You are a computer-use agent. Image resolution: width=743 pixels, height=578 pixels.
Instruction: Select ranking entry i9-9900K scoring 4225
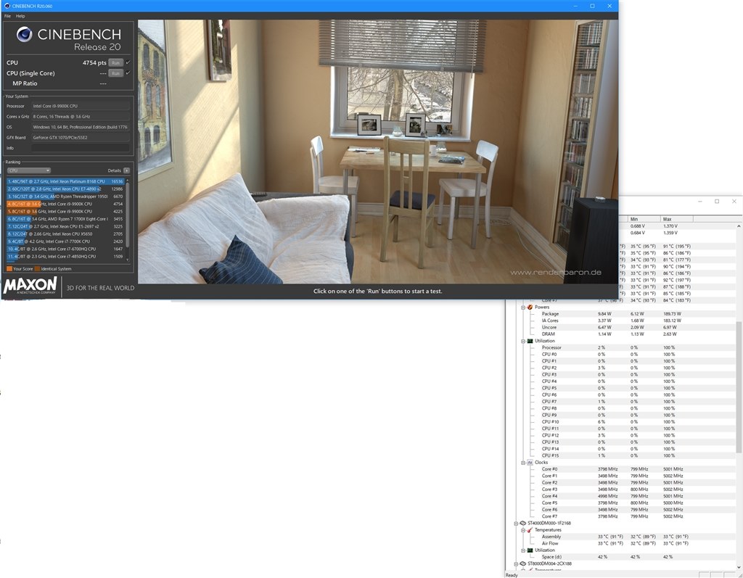65,211
